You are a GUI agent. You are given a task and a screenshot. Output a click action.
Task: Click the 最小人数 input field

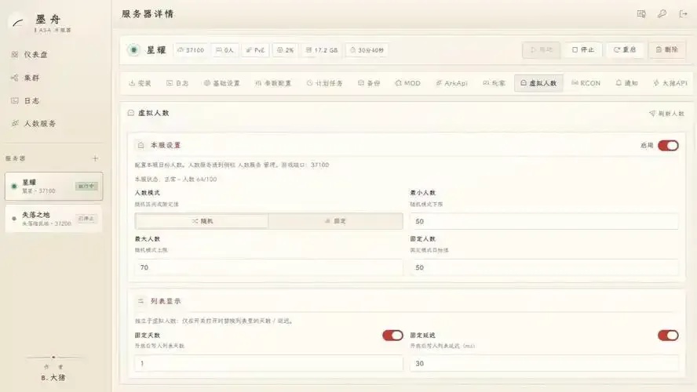tap(545, 221)
